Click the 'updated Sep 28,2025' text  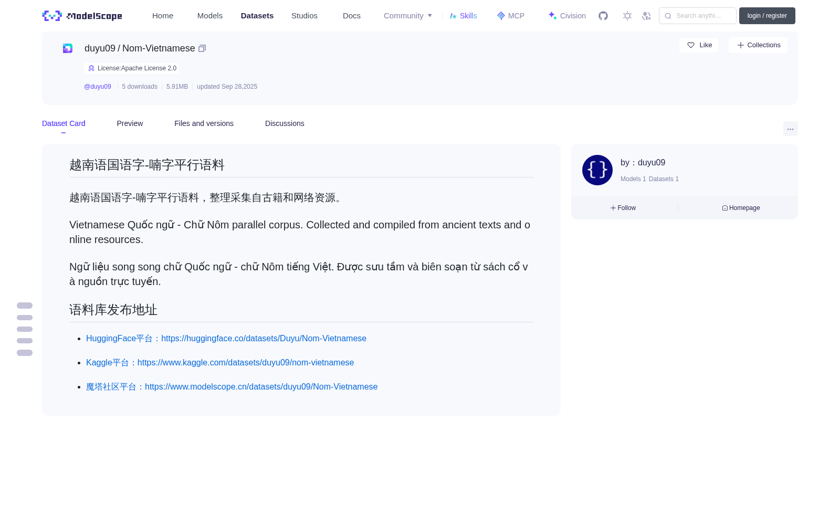[227, 87]
